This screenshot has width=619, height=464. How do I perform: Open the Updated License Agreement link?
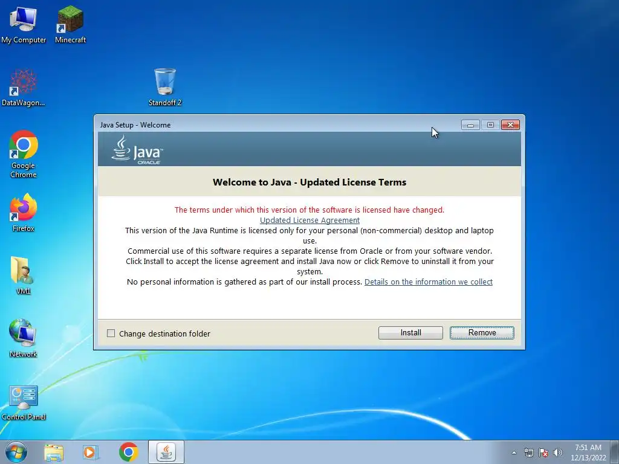[310, 220]
